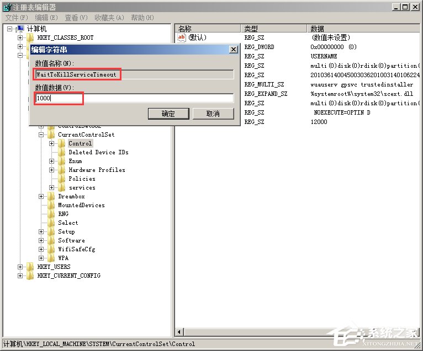This screenshot has height=351, width=423.
Task: Click the (默认) value ab icon
Action: pyautogui.click(x=182, y=37)
